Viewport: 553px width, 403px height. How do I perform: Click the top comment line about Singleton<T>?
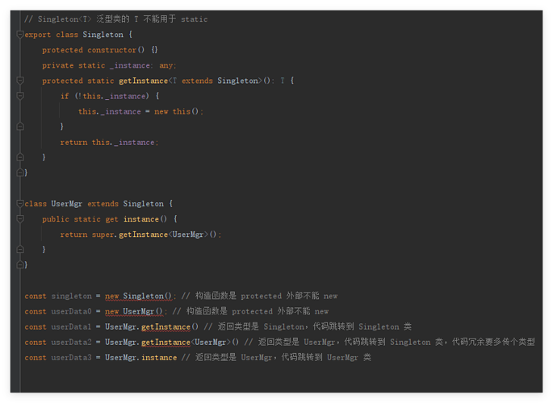(x=116, y=19)
